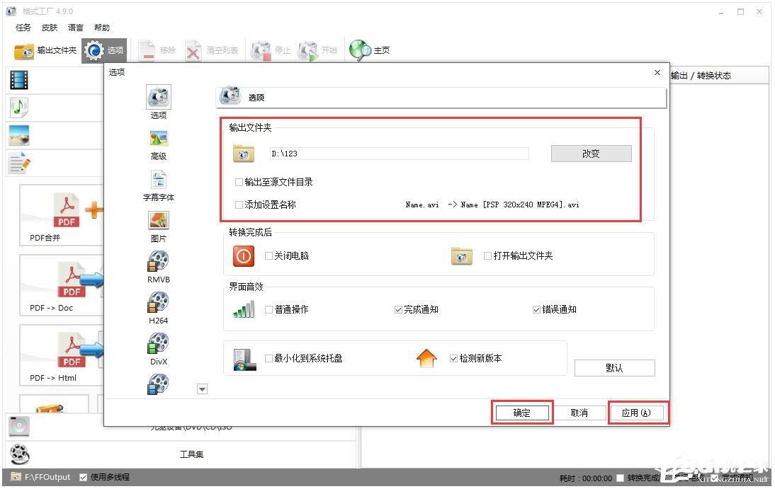Viewport: 775px width, 489px height.
Task: Click the system tray computer icon
Action: [x=244, y=359]
